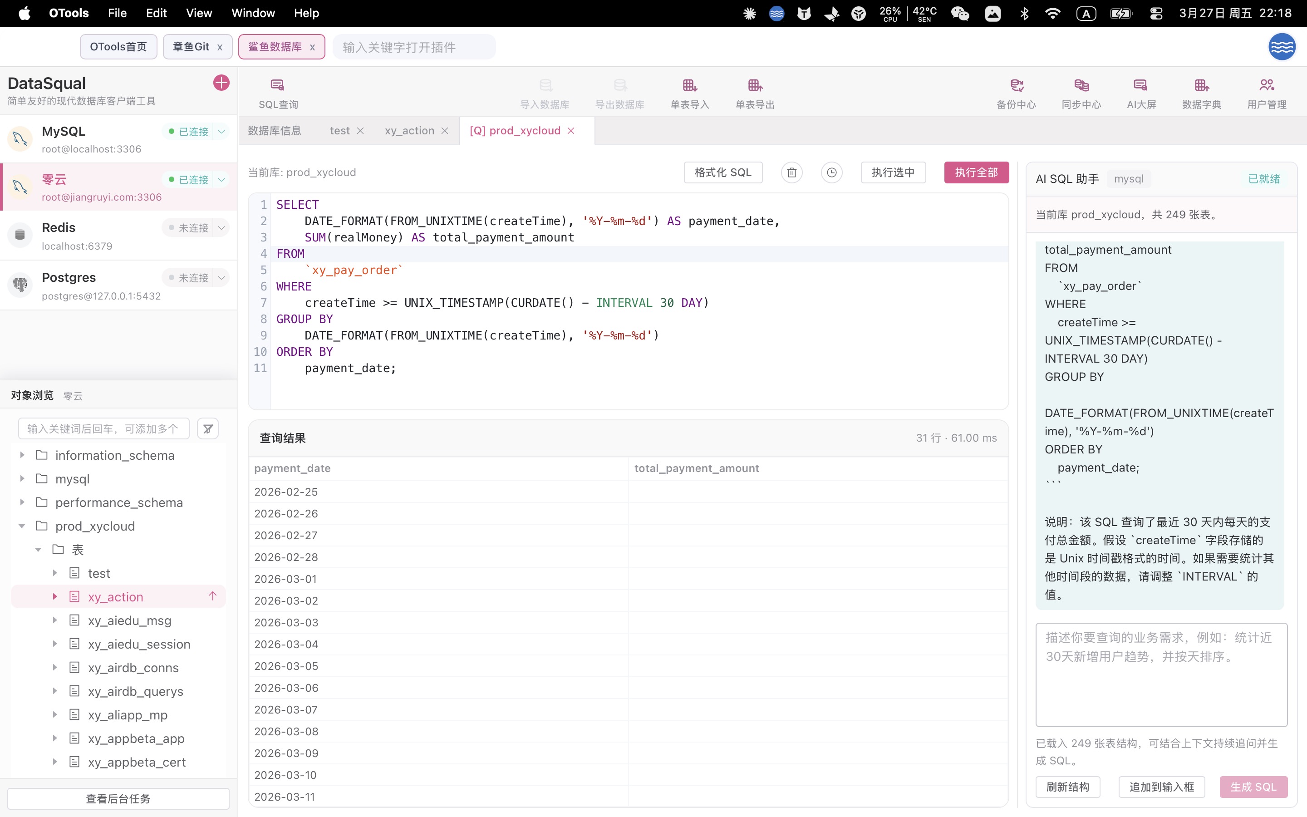Open query history clock icon

832,172
